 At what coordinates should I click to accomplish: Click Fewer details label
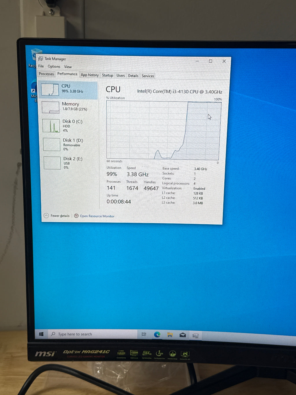coord(60,216)
